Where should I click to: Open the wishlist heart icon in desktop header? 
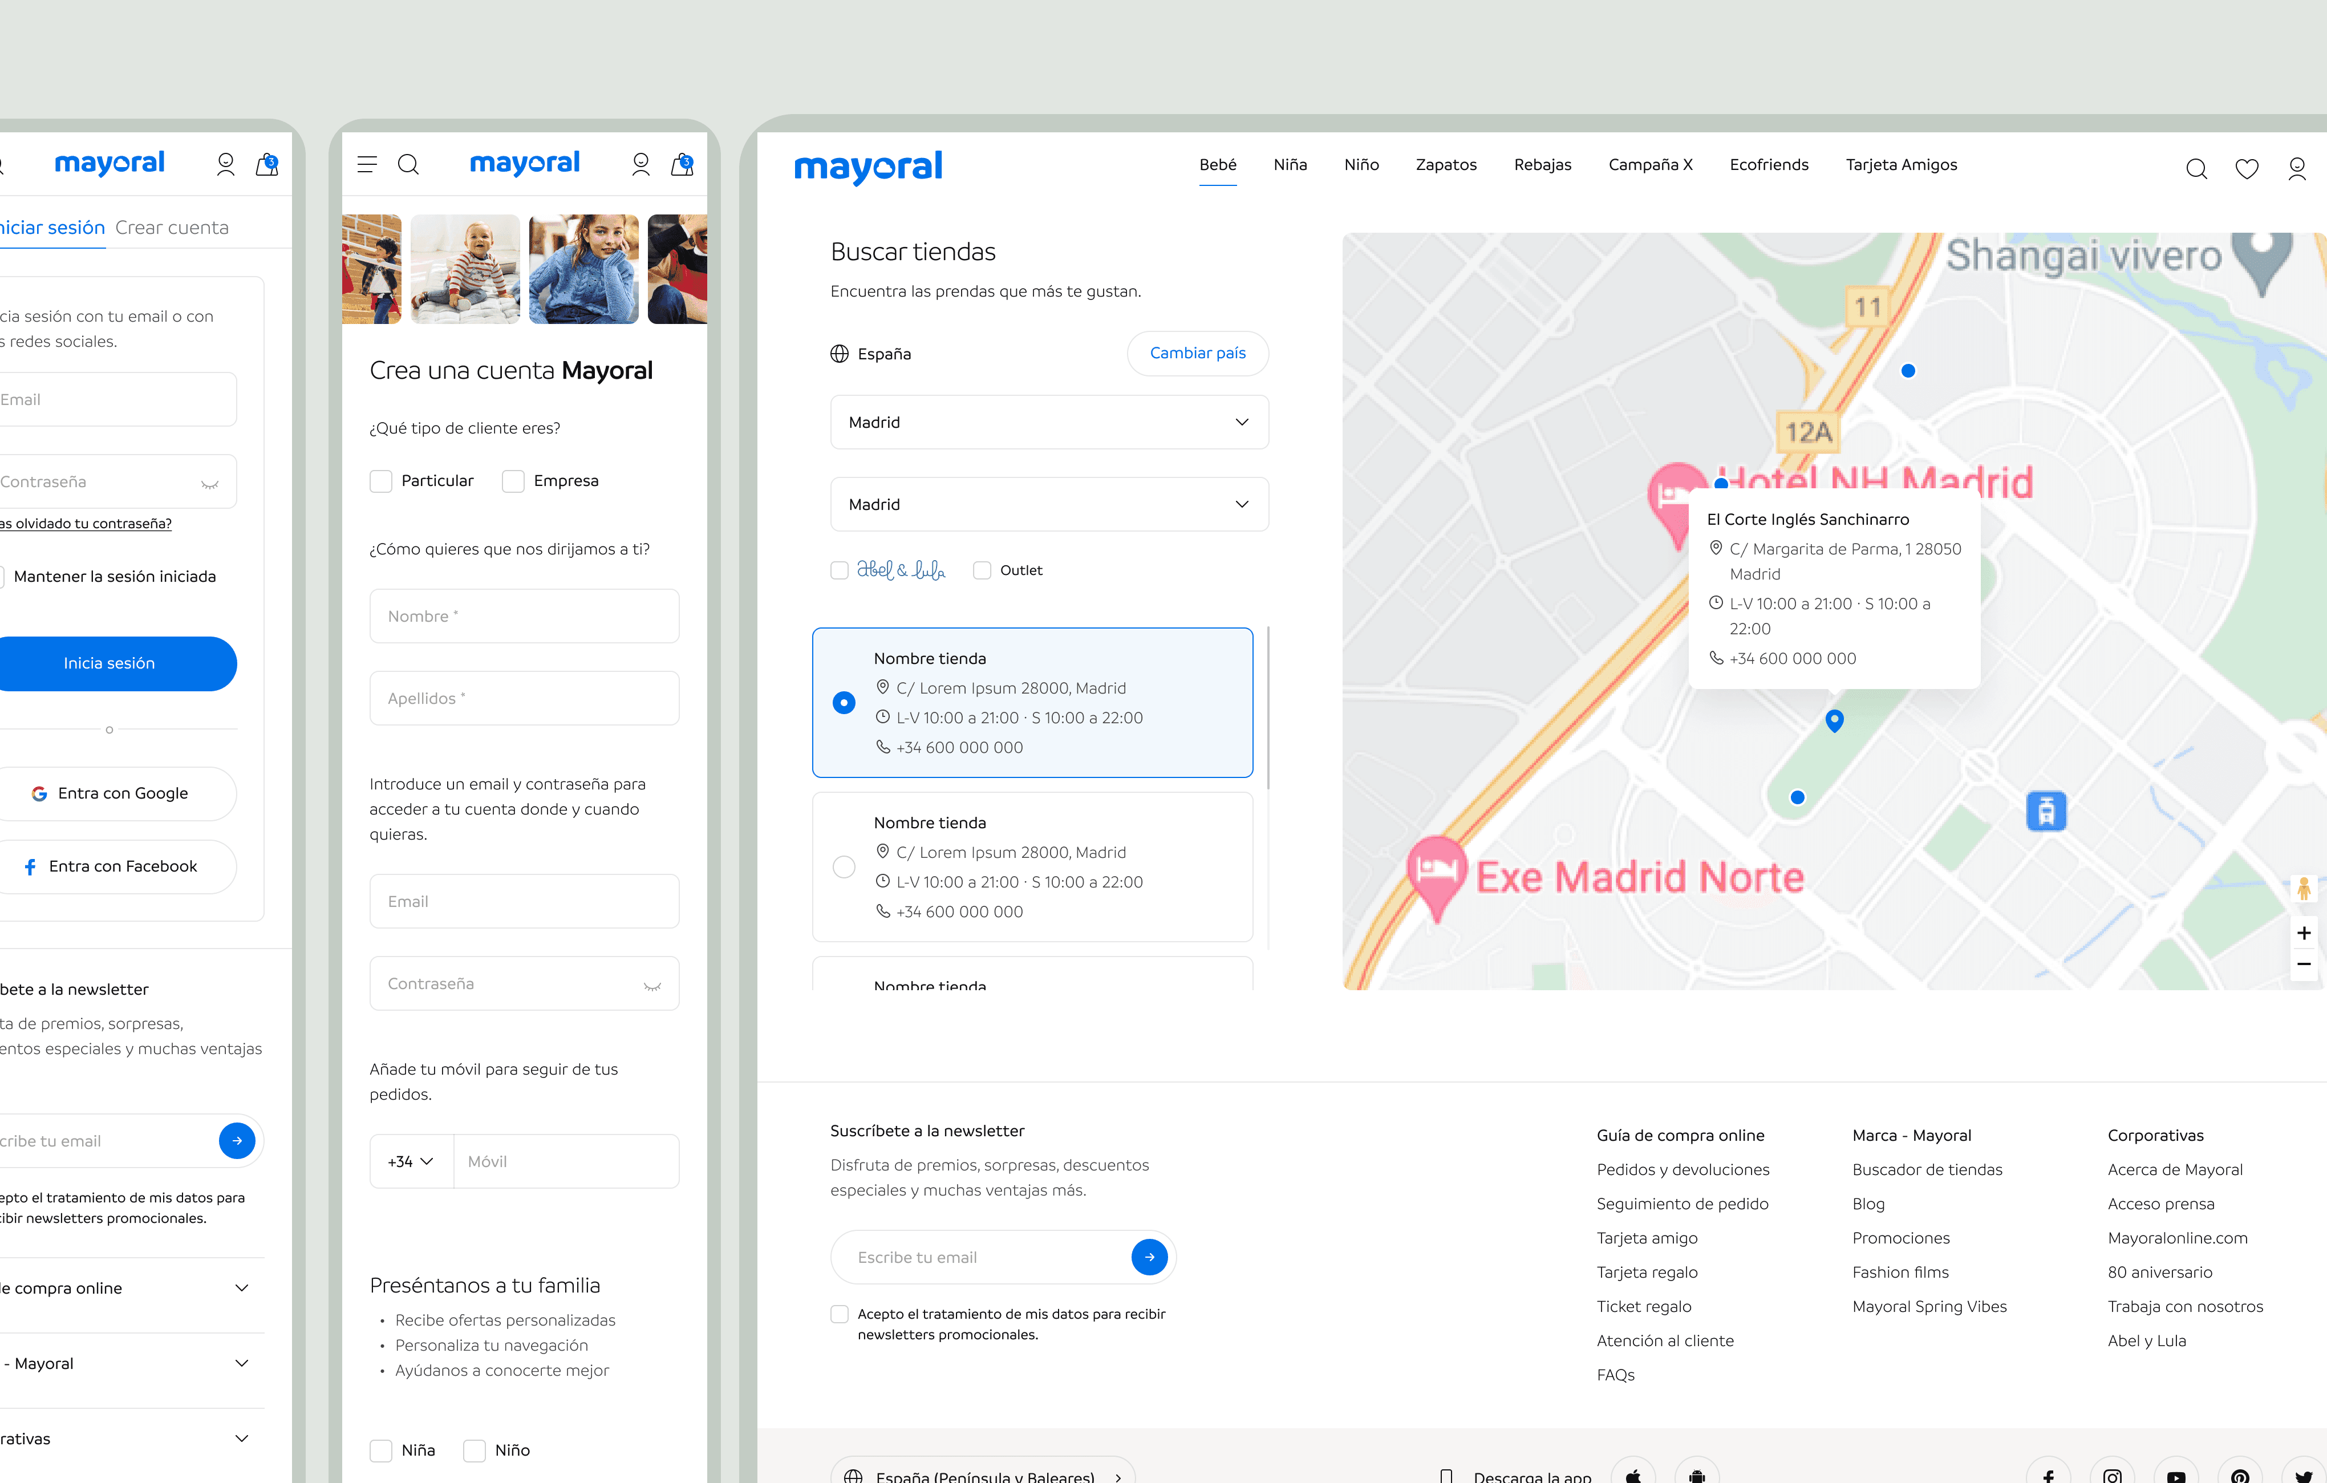2246,169
